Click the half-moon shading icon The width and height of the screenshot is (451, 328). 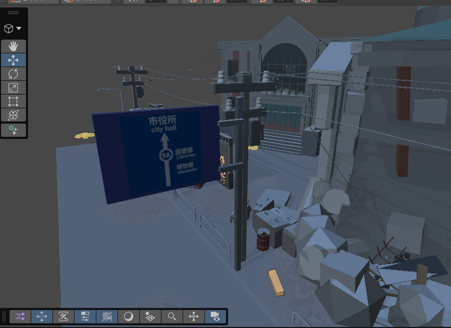click(x=129, y=317)
